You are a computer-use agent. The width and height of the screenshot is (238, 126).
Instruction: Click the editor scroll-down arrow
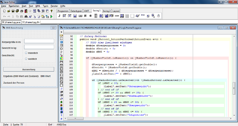coord(234,115)
